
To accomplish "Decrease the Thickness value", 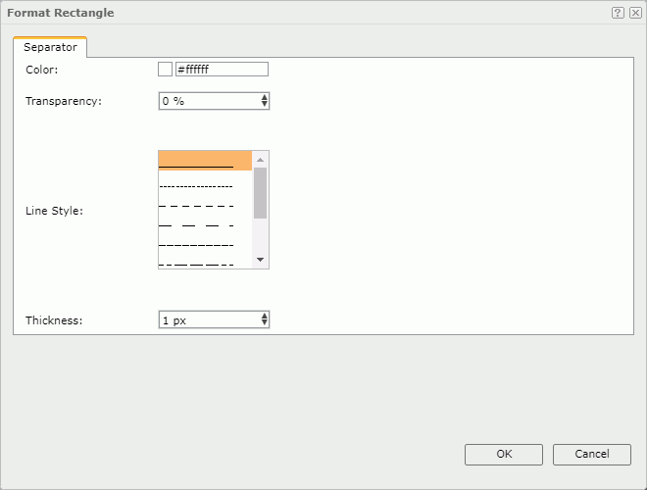I will 265,323.
